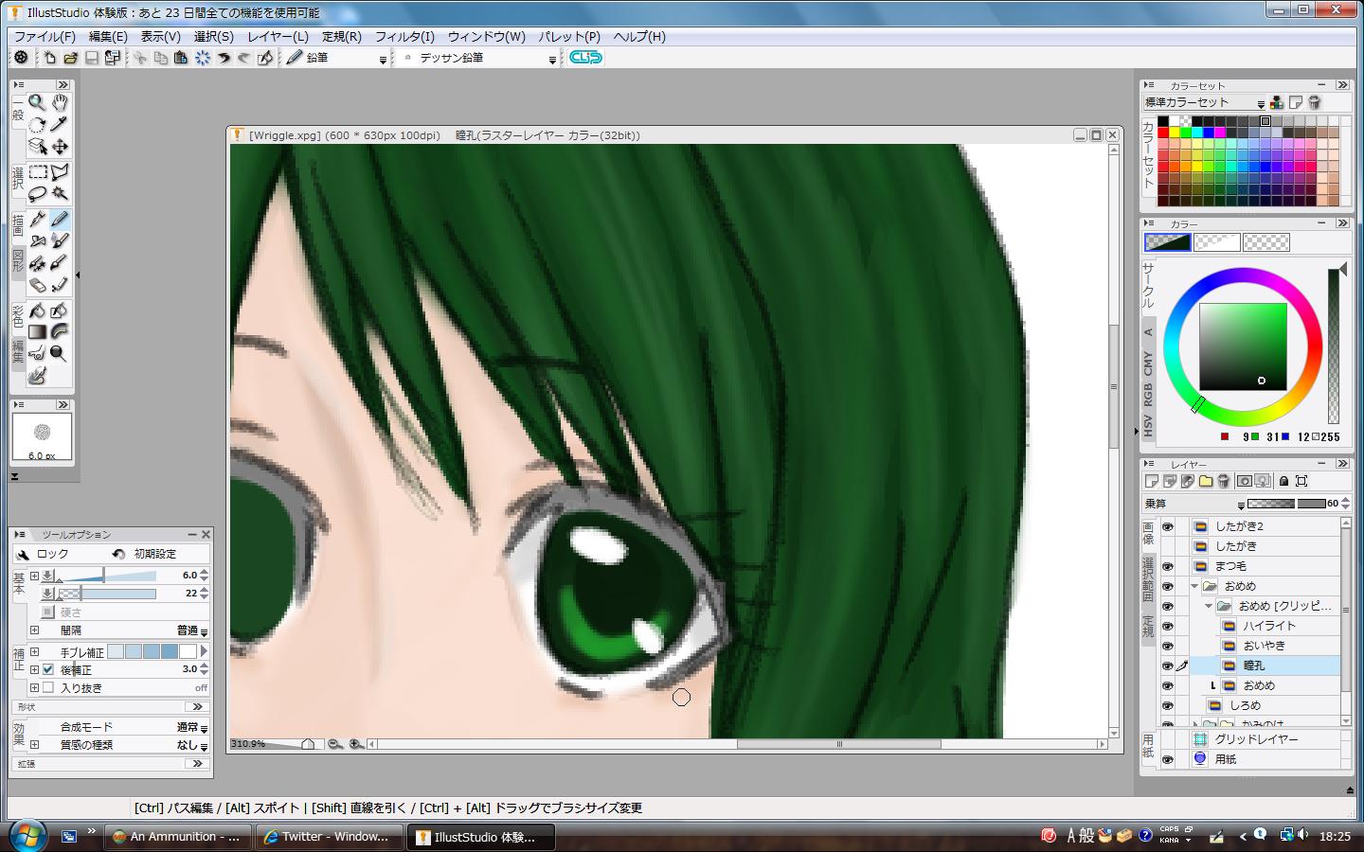1364x852 pixels.
Task: Open the 表示(V) menu
Action: tap(161, 37)
